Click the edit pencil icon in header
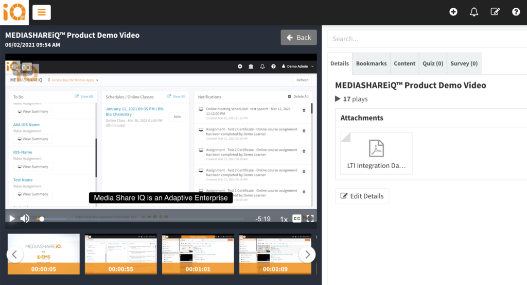This screenshot has width=527, height=285. [x=495, y=12]
